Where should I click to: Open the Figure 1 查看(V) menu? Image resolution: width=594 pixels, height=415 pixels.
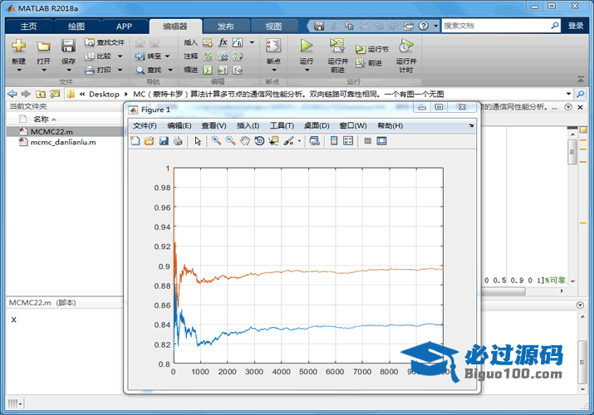coord(214,125)
